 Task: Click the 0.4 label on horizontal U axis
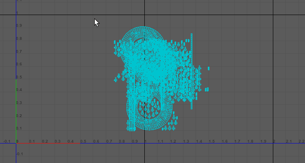(x=71, y=141)
